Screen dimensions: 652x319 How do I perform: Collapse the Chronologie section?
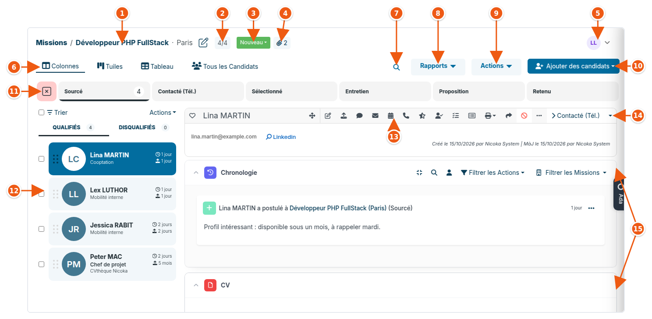[x=196, y=173]
